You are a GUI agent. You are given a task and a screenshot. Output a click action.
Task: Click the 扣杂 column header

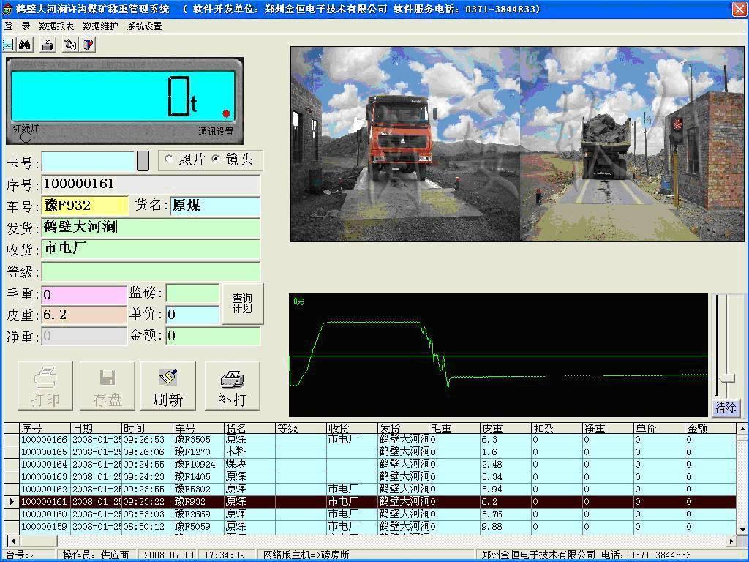(x=557, y=428)
